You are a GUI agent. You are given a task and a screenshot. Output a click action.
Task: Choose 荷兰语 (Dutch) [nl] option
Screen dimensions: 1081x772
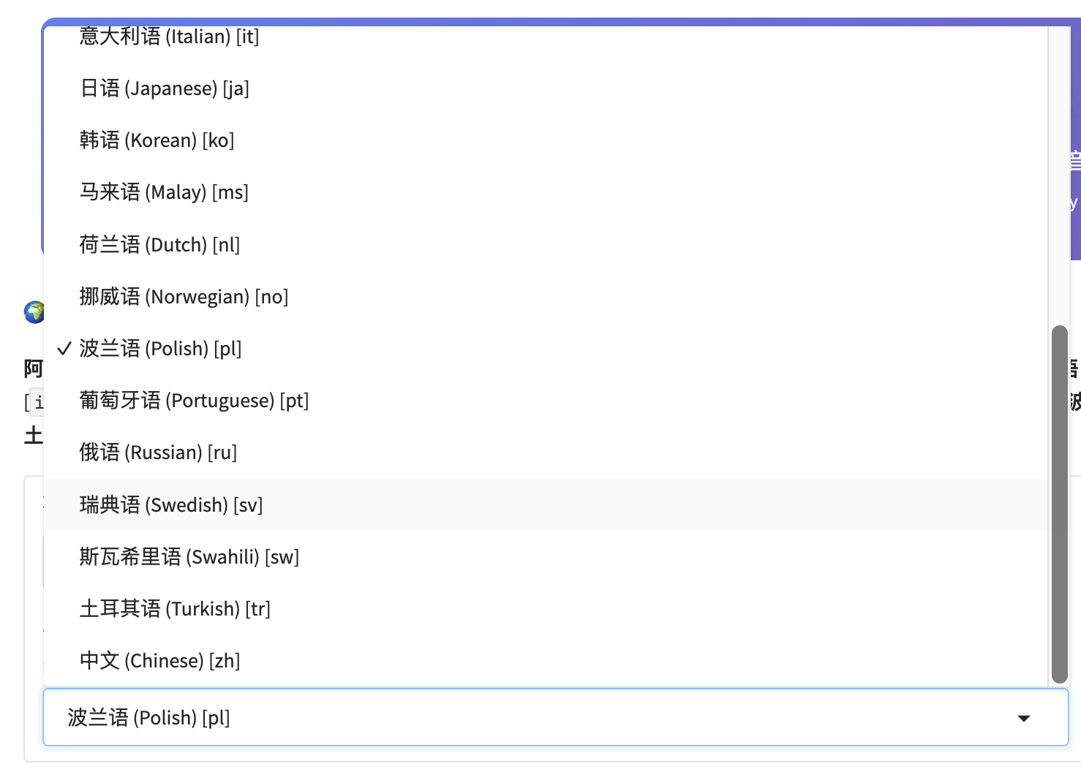(159, 245)
